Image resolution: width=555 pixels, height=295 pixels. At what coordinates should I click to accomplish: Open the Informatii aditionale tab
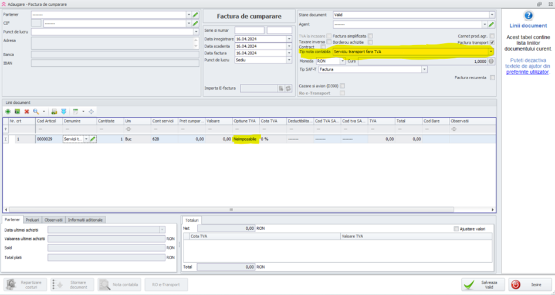(86, 220)
